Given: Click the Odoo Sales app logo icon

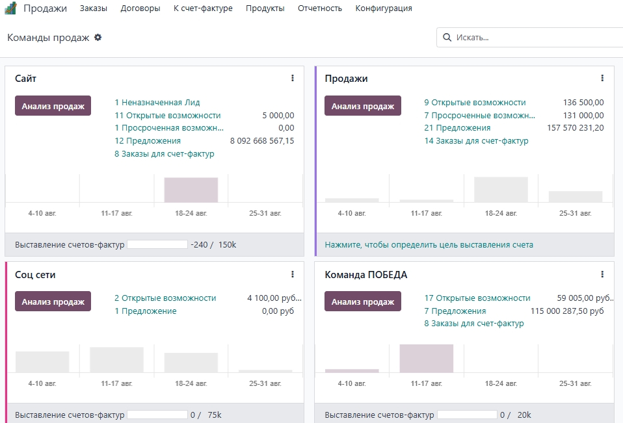Looking at the screenshot, I should 11,8.
